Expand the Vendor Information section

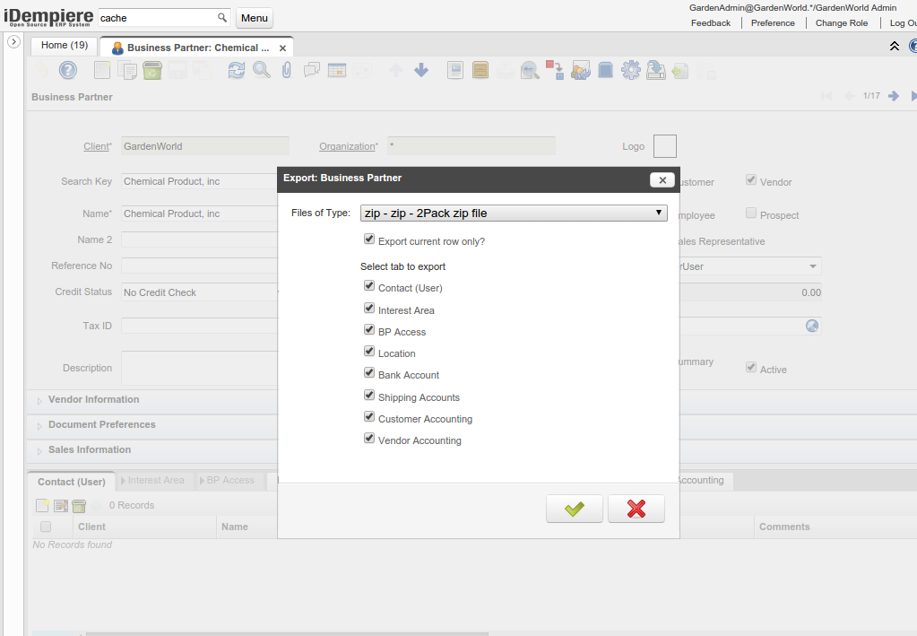[93, 400]
